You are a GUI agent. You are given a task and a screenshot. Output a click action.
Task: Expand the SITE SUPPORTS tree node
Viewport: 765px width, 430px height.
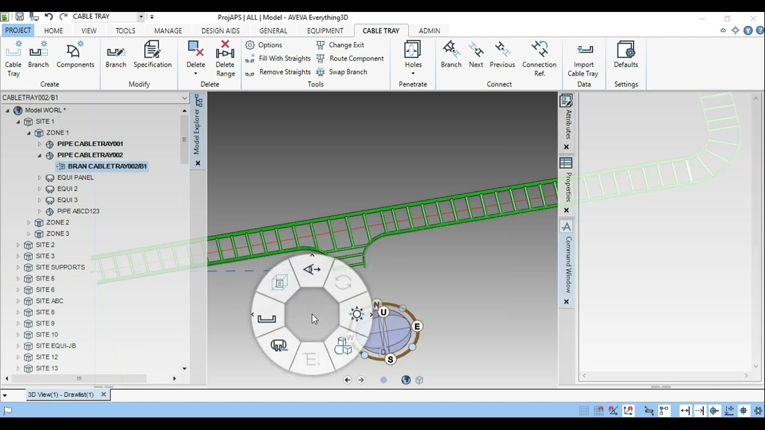click(x=18, y=267)
